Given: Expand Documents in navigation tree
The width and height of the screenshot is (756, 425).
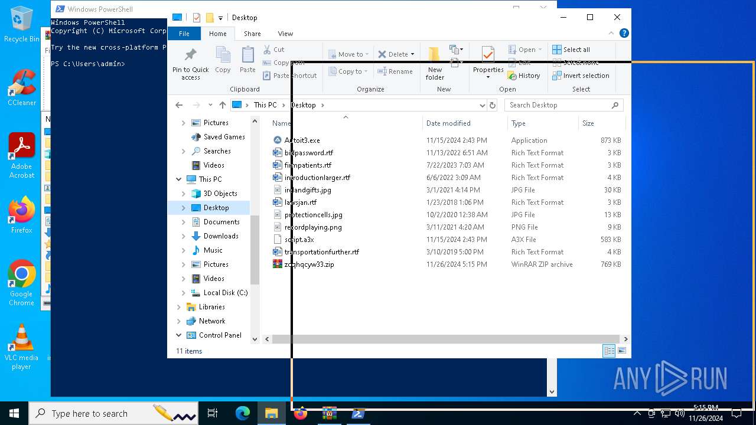Looking at the screenshot, I should coord(184,222).
